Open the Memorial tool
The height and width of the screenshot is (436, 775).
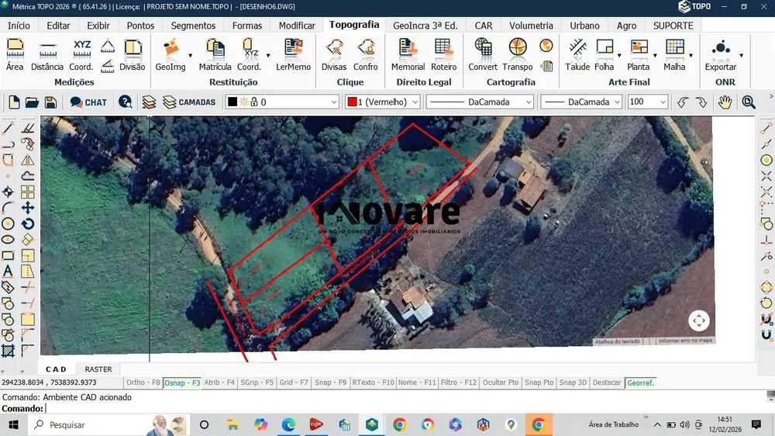pos(408,55)
